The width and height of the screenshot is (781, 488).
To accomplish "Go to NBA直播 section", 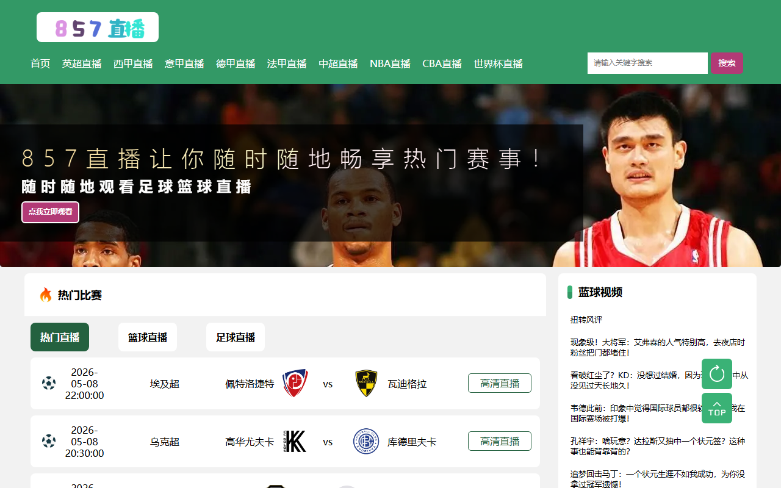I will tap(390, 63).
